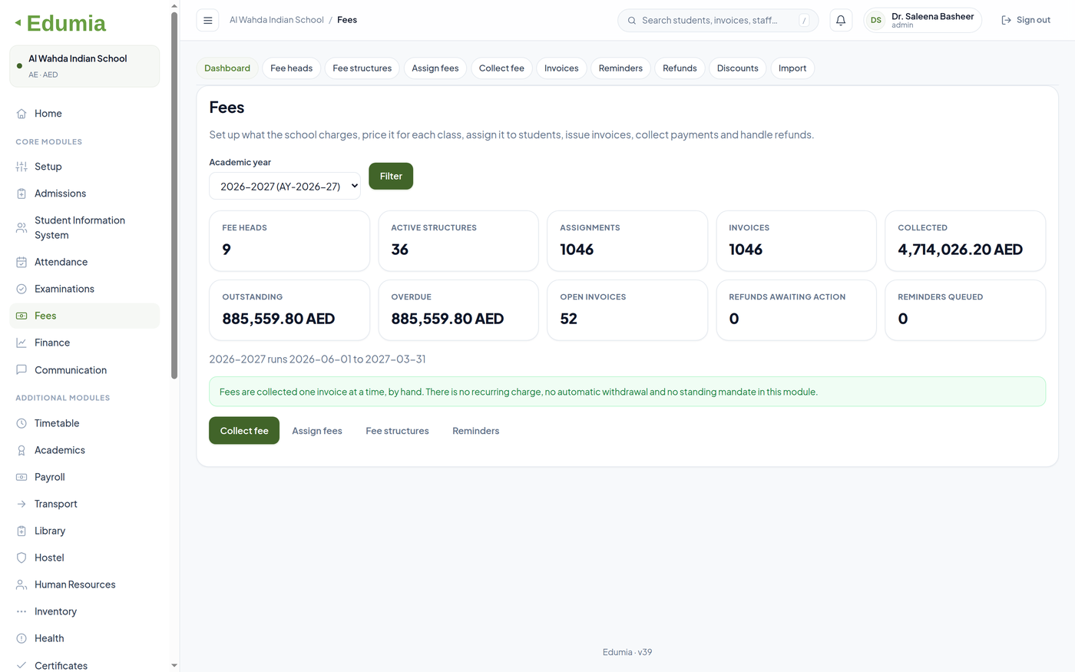The width and height of the screenshot is (1075, 672).
Task: Open the Invoices tab
Action: tap(561, 68)
